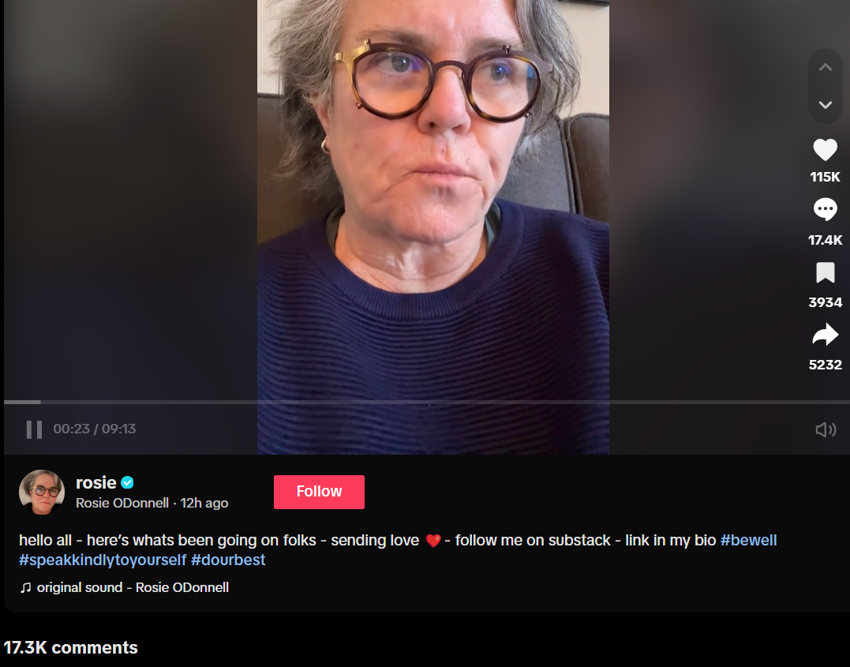850x667 pixels.
Task: Pause the playing video
Action: coord(34,429)
